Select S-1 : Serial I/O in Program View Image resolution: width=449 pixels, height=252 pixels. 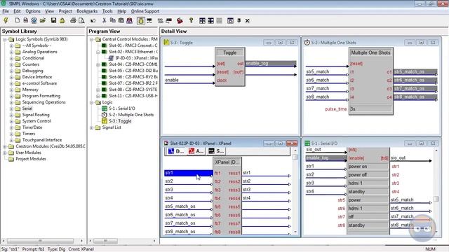[x=121, y=108]
